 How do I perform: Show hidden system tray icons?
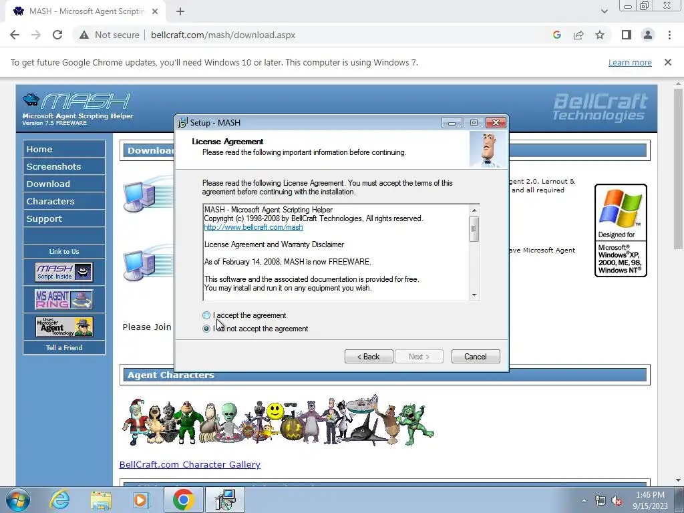(x=584, y=500)
